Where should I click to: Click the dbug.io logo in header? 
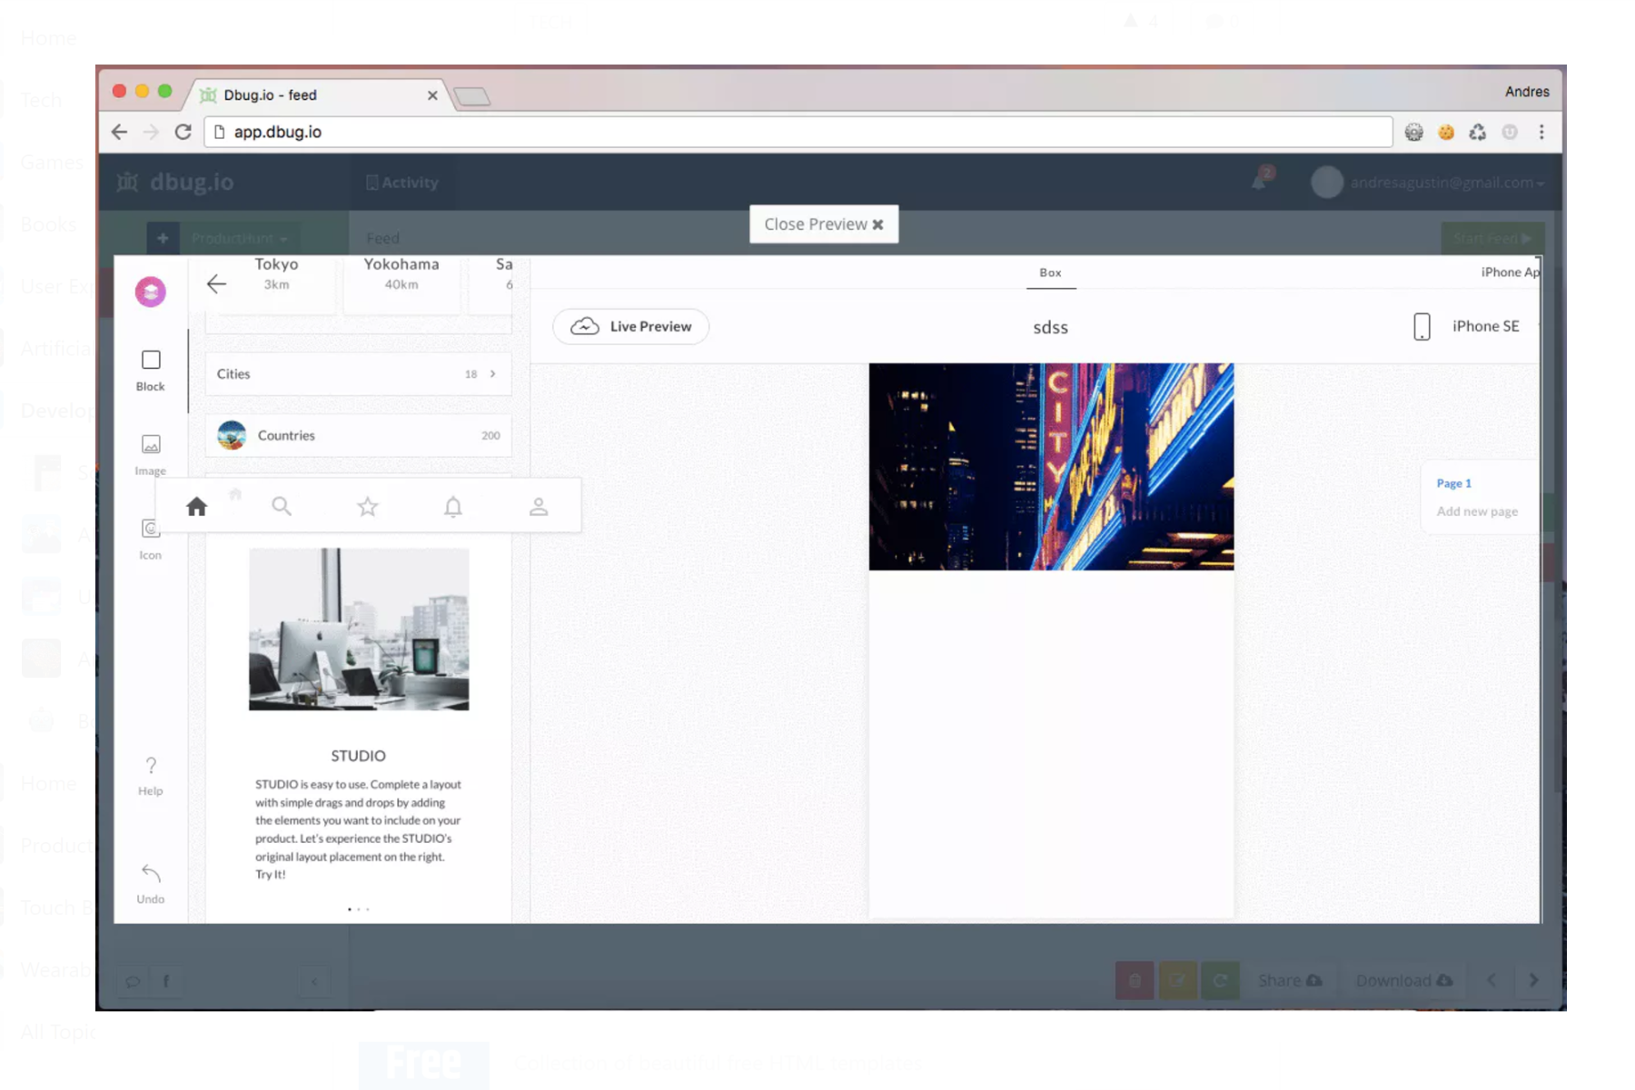click(x=176, y=183)
